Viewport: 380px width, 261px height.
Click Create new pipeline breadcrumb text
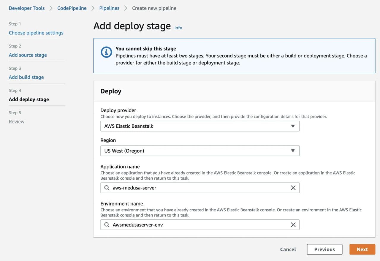(154, 8)
